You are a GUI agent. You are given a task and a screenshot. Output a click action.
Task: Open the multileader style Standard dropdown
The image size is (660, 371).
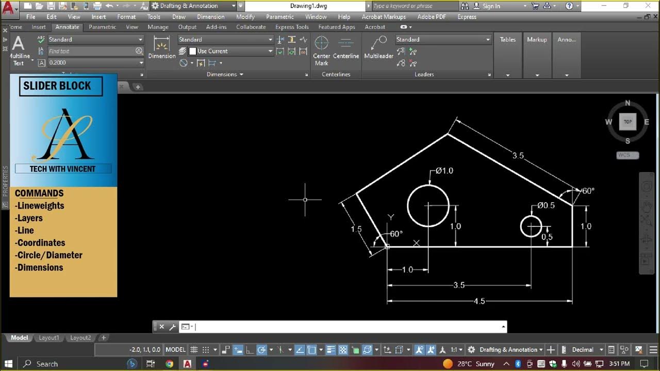(x=443, y=39)
